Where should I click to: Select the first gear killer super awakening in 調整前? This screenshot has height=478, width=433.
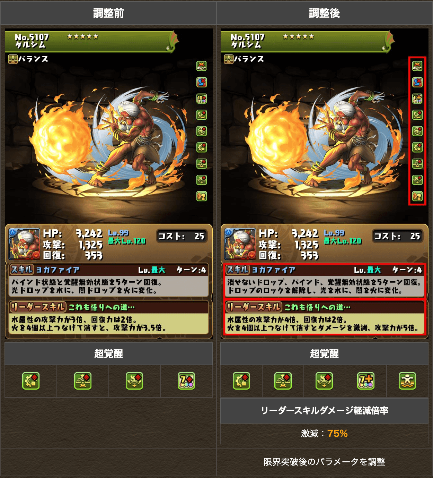pyautogui.click(x=31, y=381)
